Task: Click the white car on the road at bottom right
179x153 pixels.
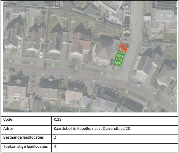Action: [x=138, y=84]
